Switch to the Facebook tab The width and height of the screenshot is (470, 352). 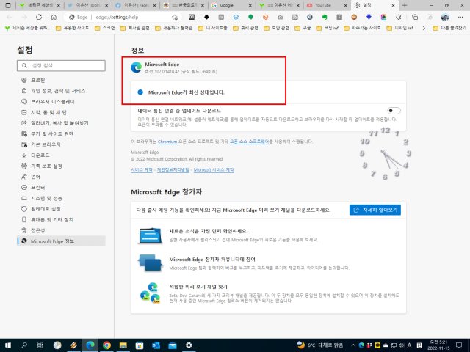(x=135, y=5)
